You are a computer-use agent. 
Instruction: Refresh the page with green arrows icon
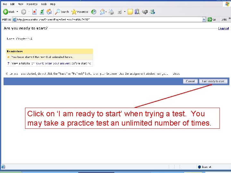[42, 12]
